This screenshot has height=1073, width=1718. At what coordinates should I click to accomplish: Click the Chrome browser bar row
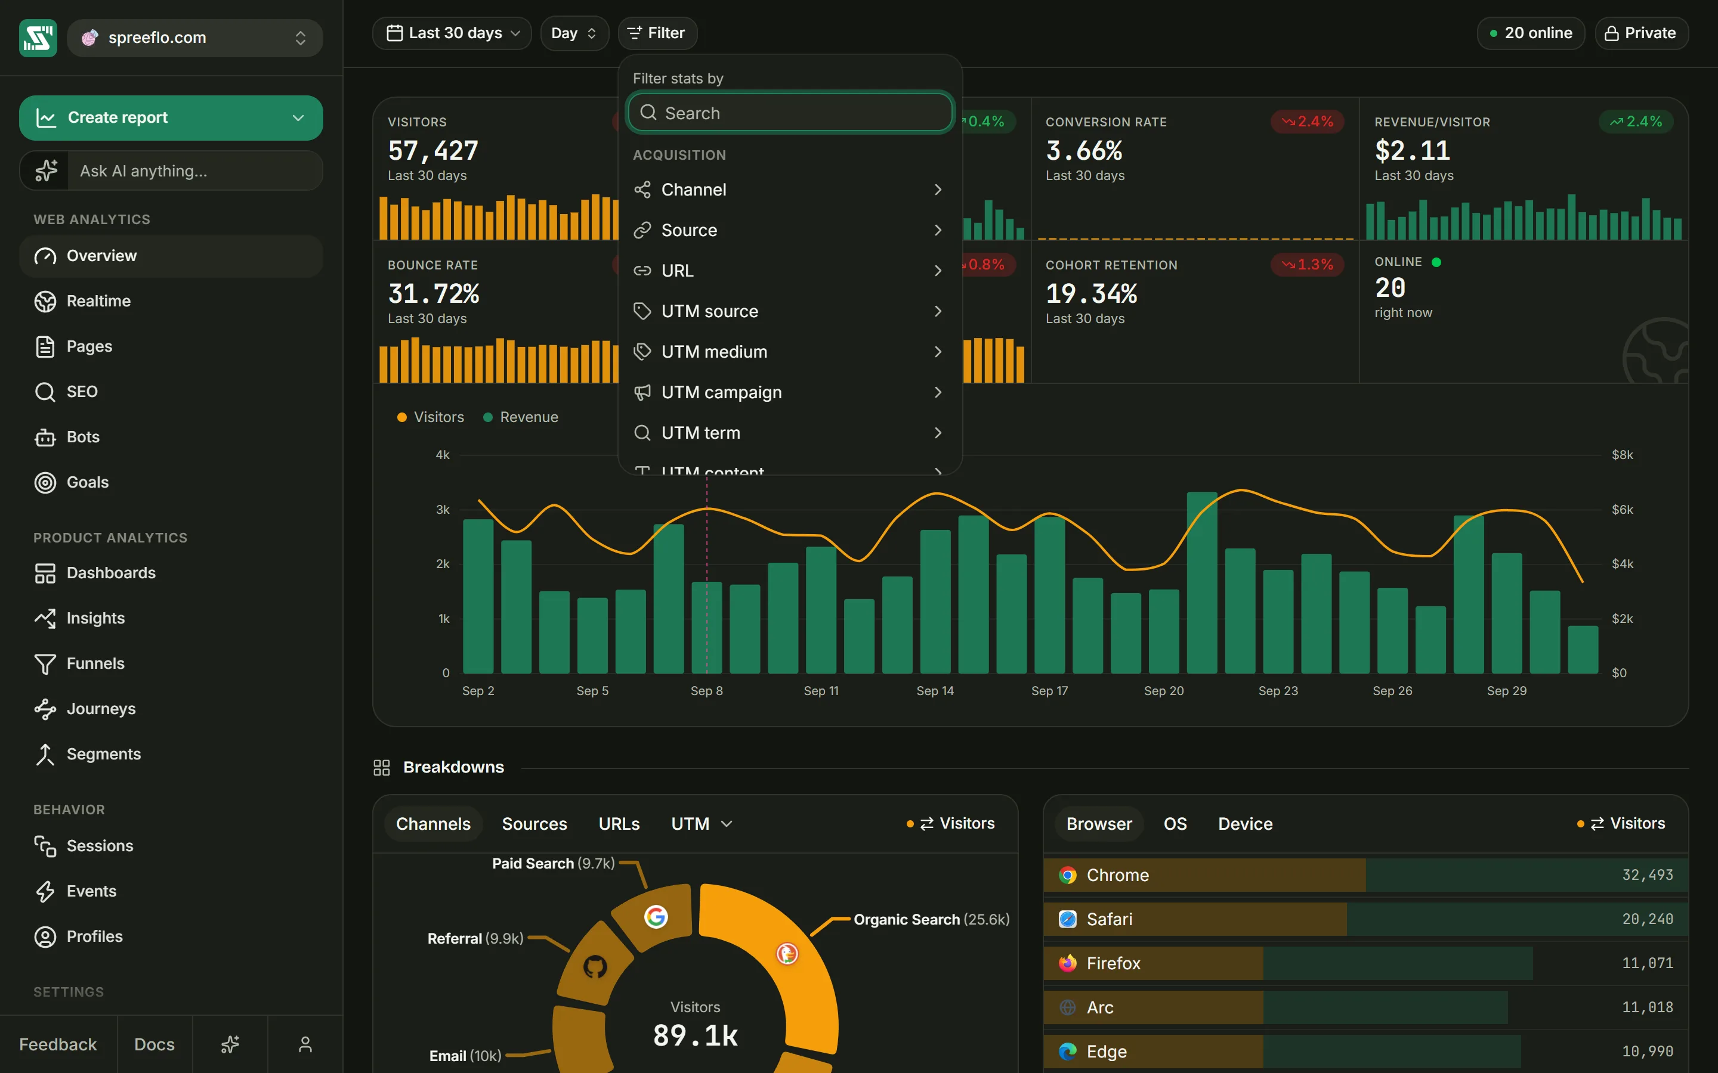(x=1365, y=875)
